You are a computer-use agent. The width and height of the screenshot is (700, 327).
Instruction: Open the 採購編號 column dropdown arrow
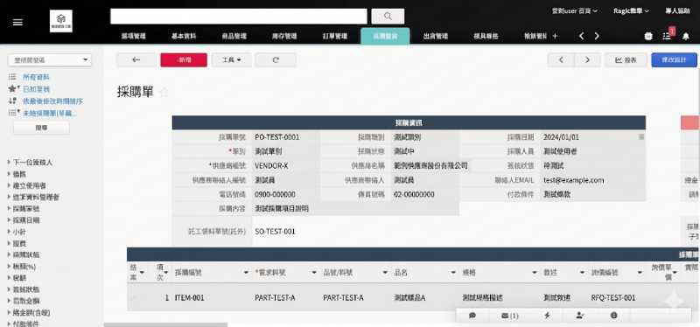(x=246, y=273)
